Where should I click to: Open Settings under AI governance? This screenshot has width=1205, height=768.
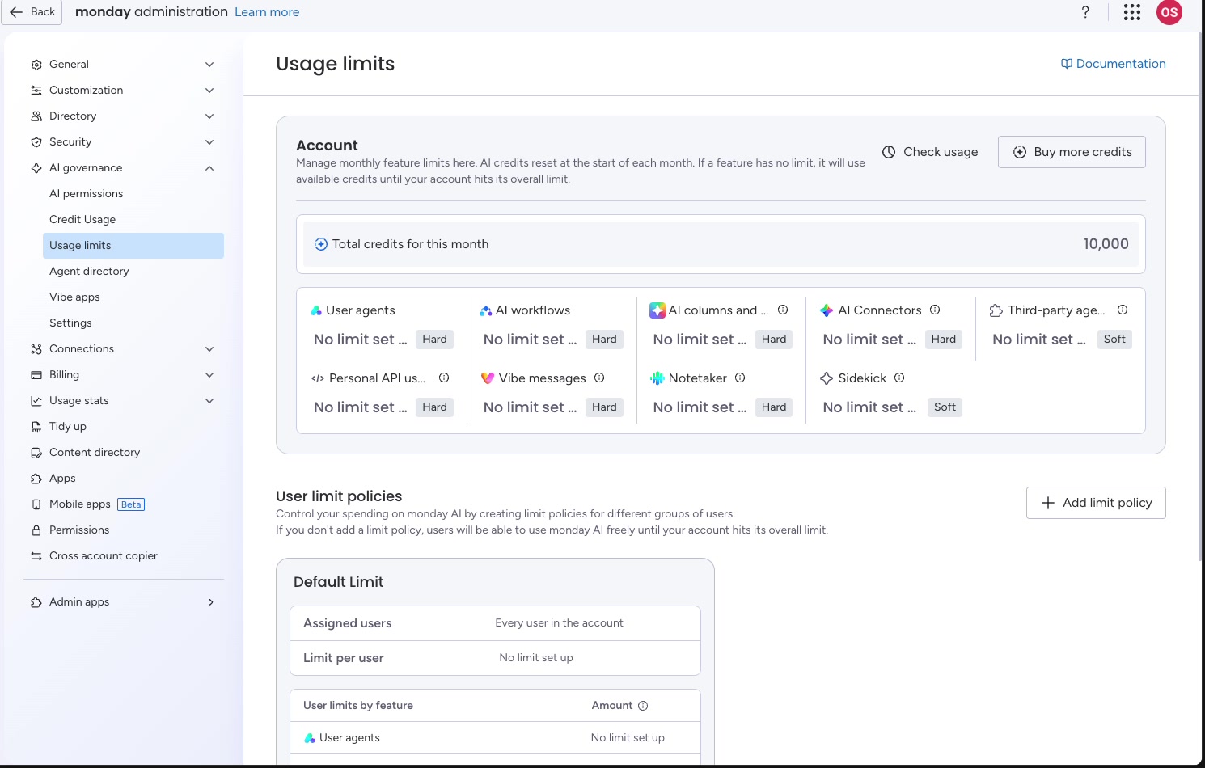133,323
